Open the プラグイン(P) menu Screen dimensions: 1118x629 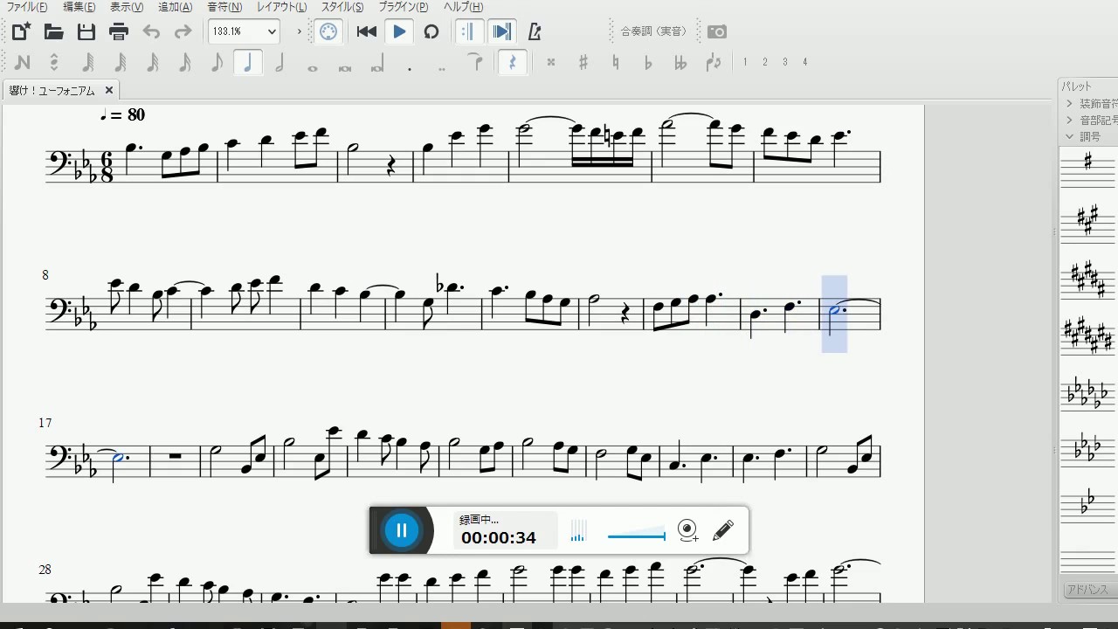[x=403, y=7]
